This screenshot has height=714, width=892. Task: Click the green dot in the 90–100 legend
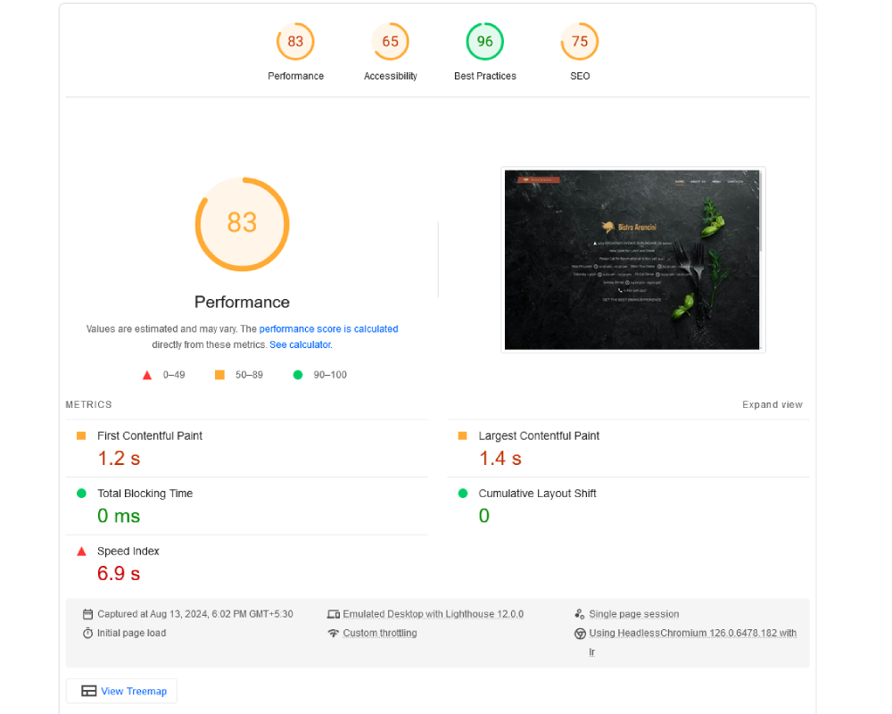(298, 375)
